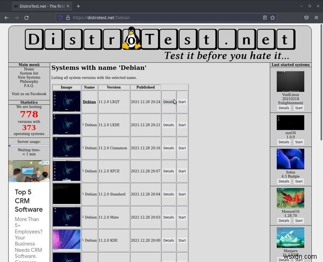Click the Debian name link in LXQT row

pyautogui.click(x=89, y=102)
